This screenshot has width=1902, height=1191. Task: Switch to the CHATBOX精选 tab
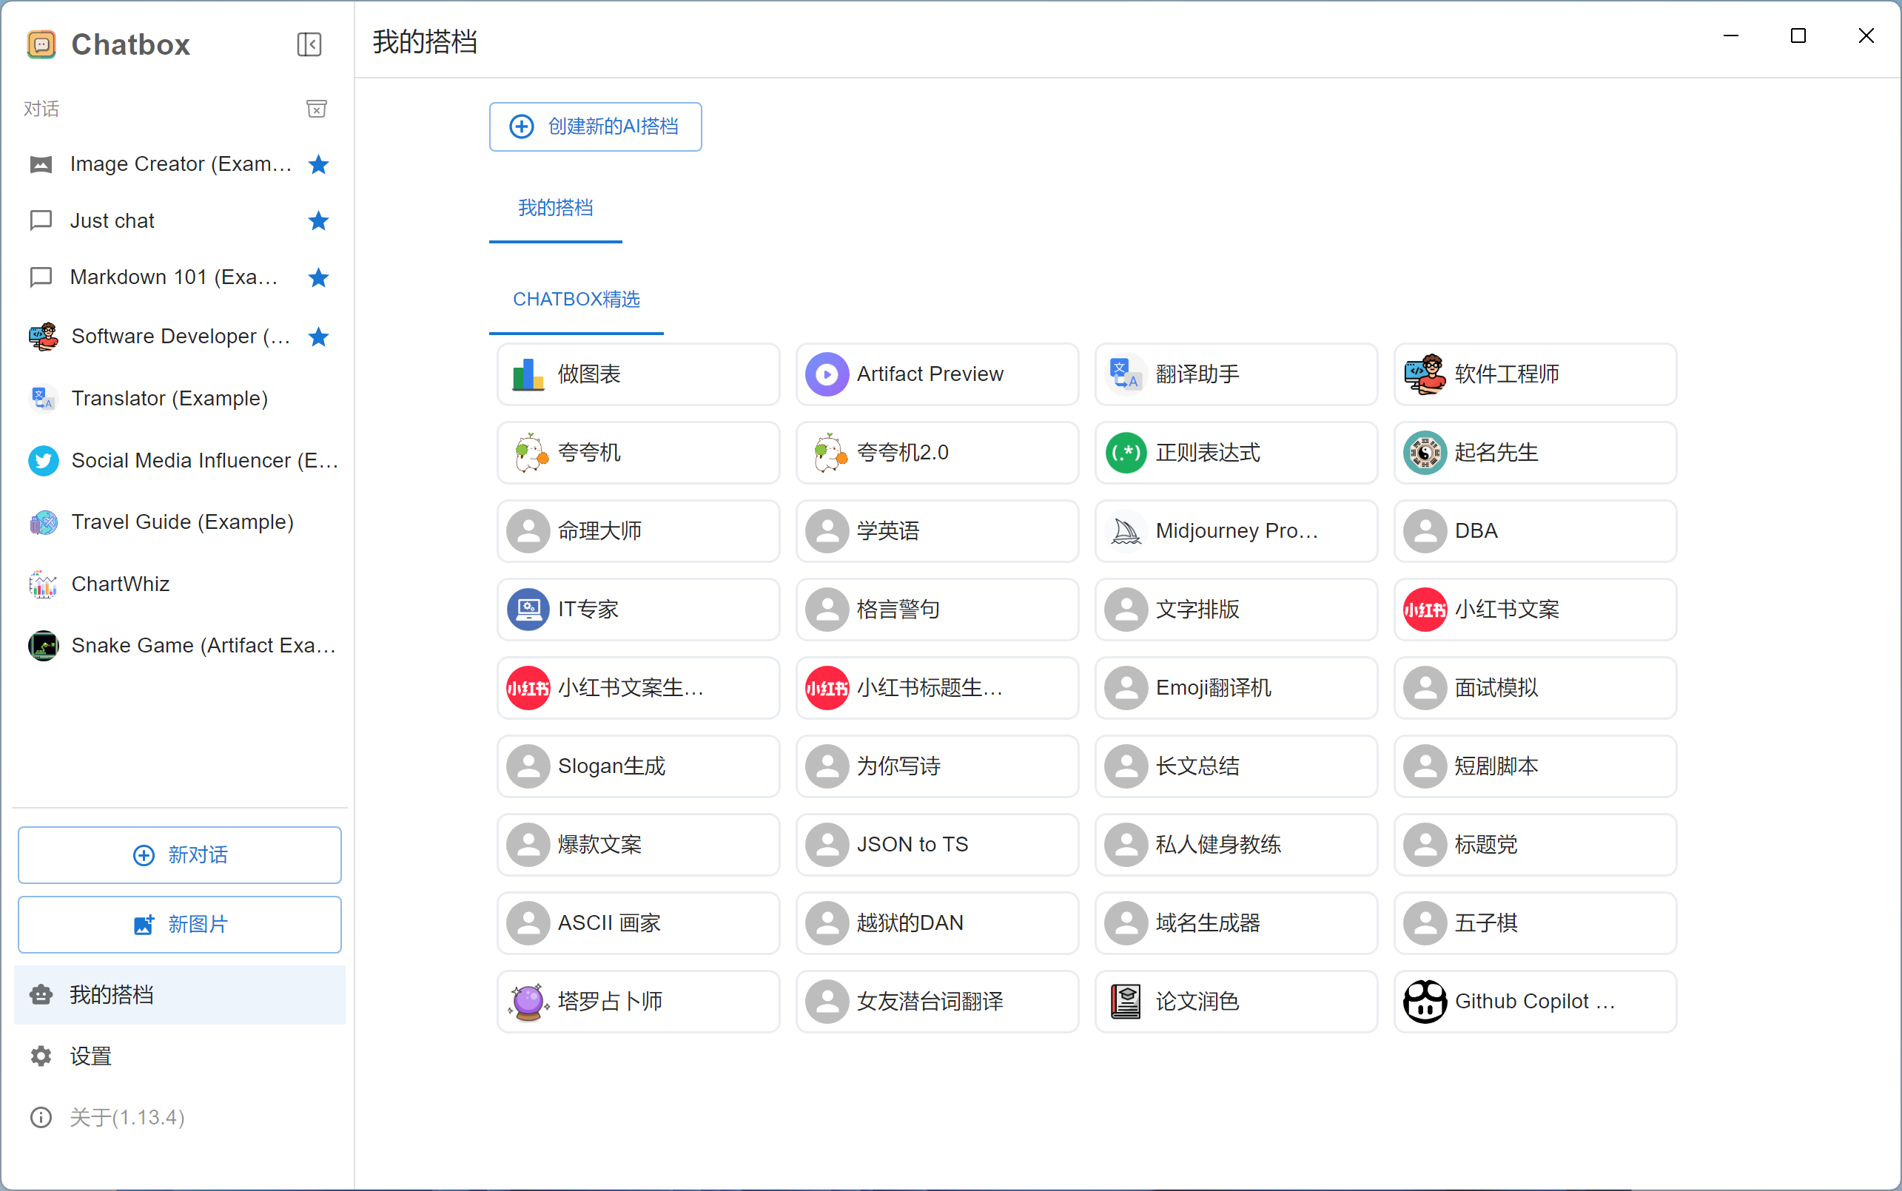[576, 300]
